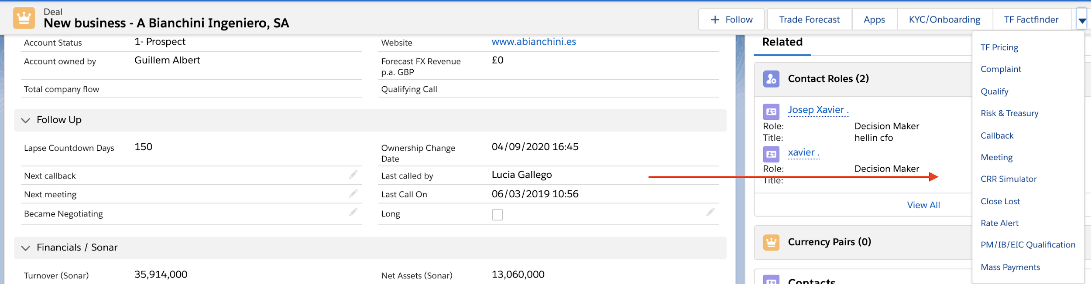Choose PM/IB/EIC Qualification menu item
Image resolution: width=1091 pixels, height=284 pixels.
(x=1028, y=245)
